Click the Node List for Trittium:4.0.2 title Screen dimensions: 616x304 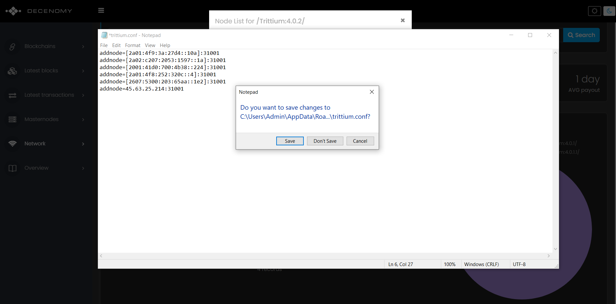coord(260,21)
